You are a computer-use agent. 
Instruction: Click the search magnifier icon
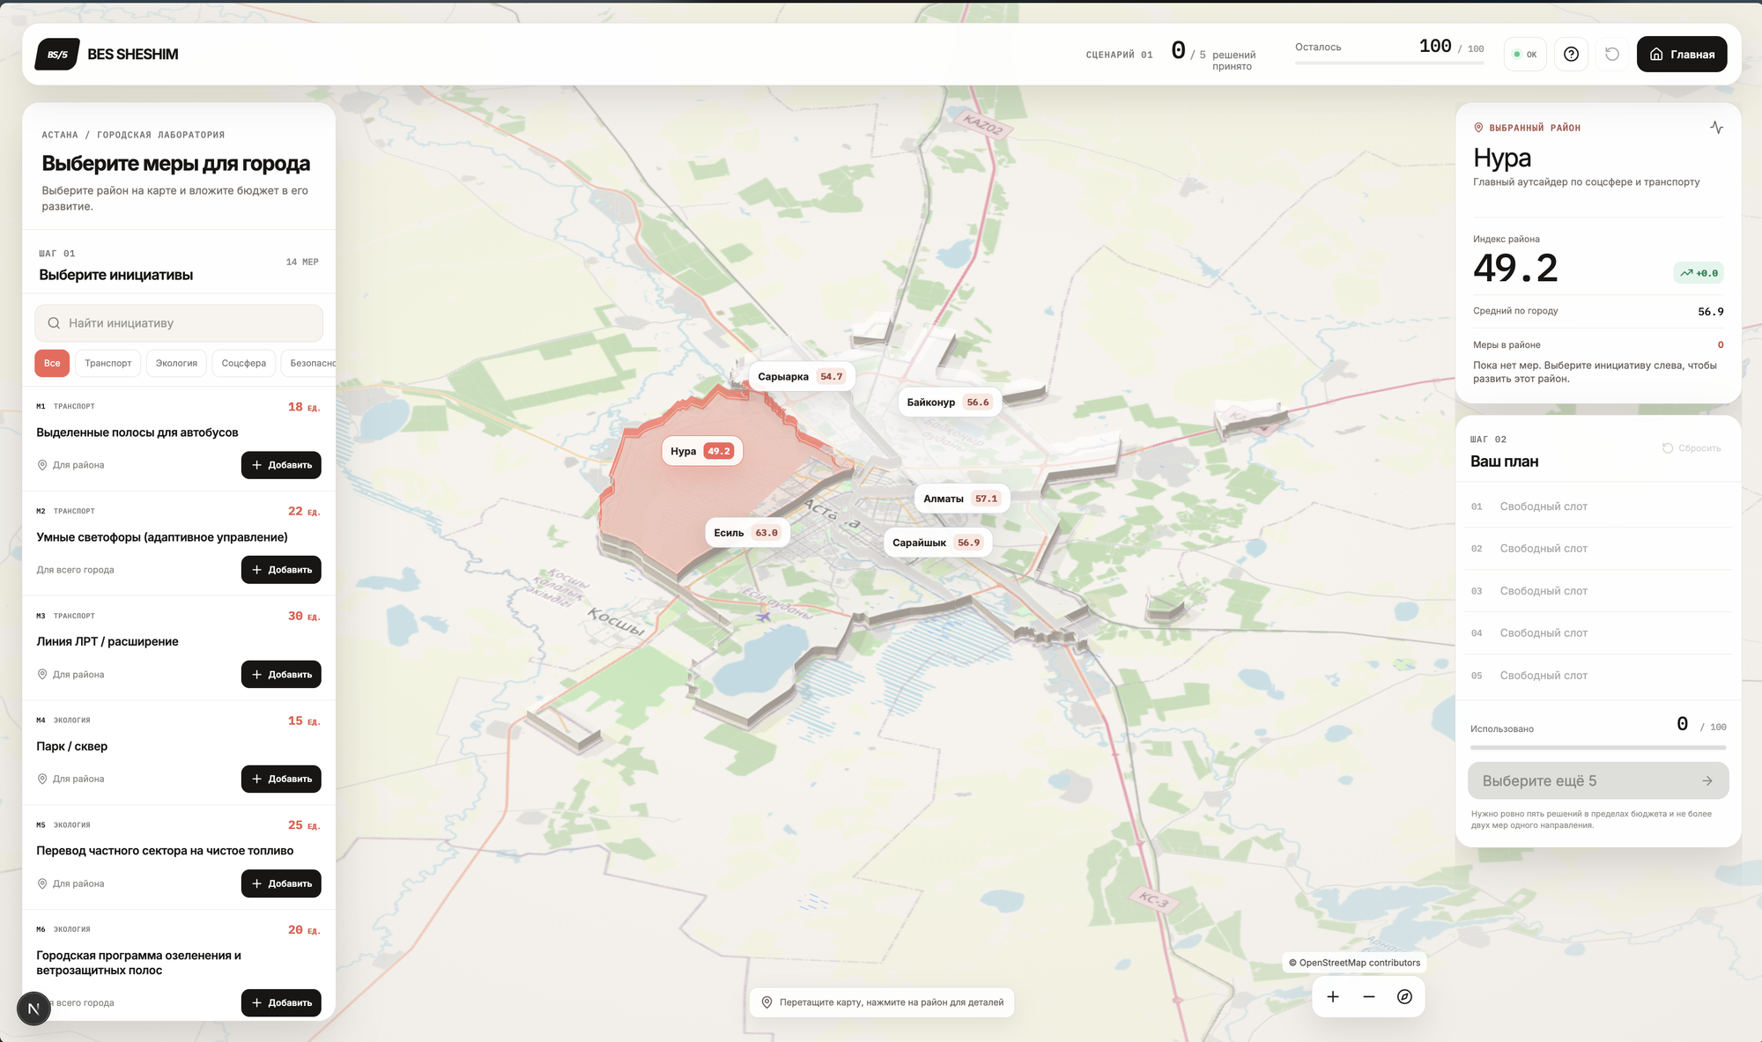pyautogui.click(x=54, y=323)
